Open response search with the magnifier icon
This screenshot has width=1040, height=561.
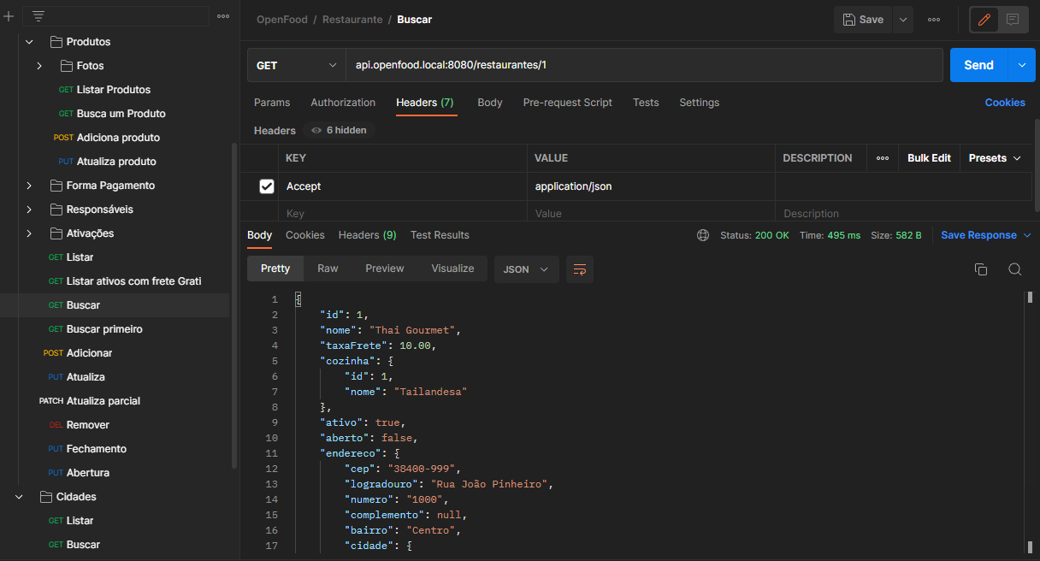[x=1014, y=269]
